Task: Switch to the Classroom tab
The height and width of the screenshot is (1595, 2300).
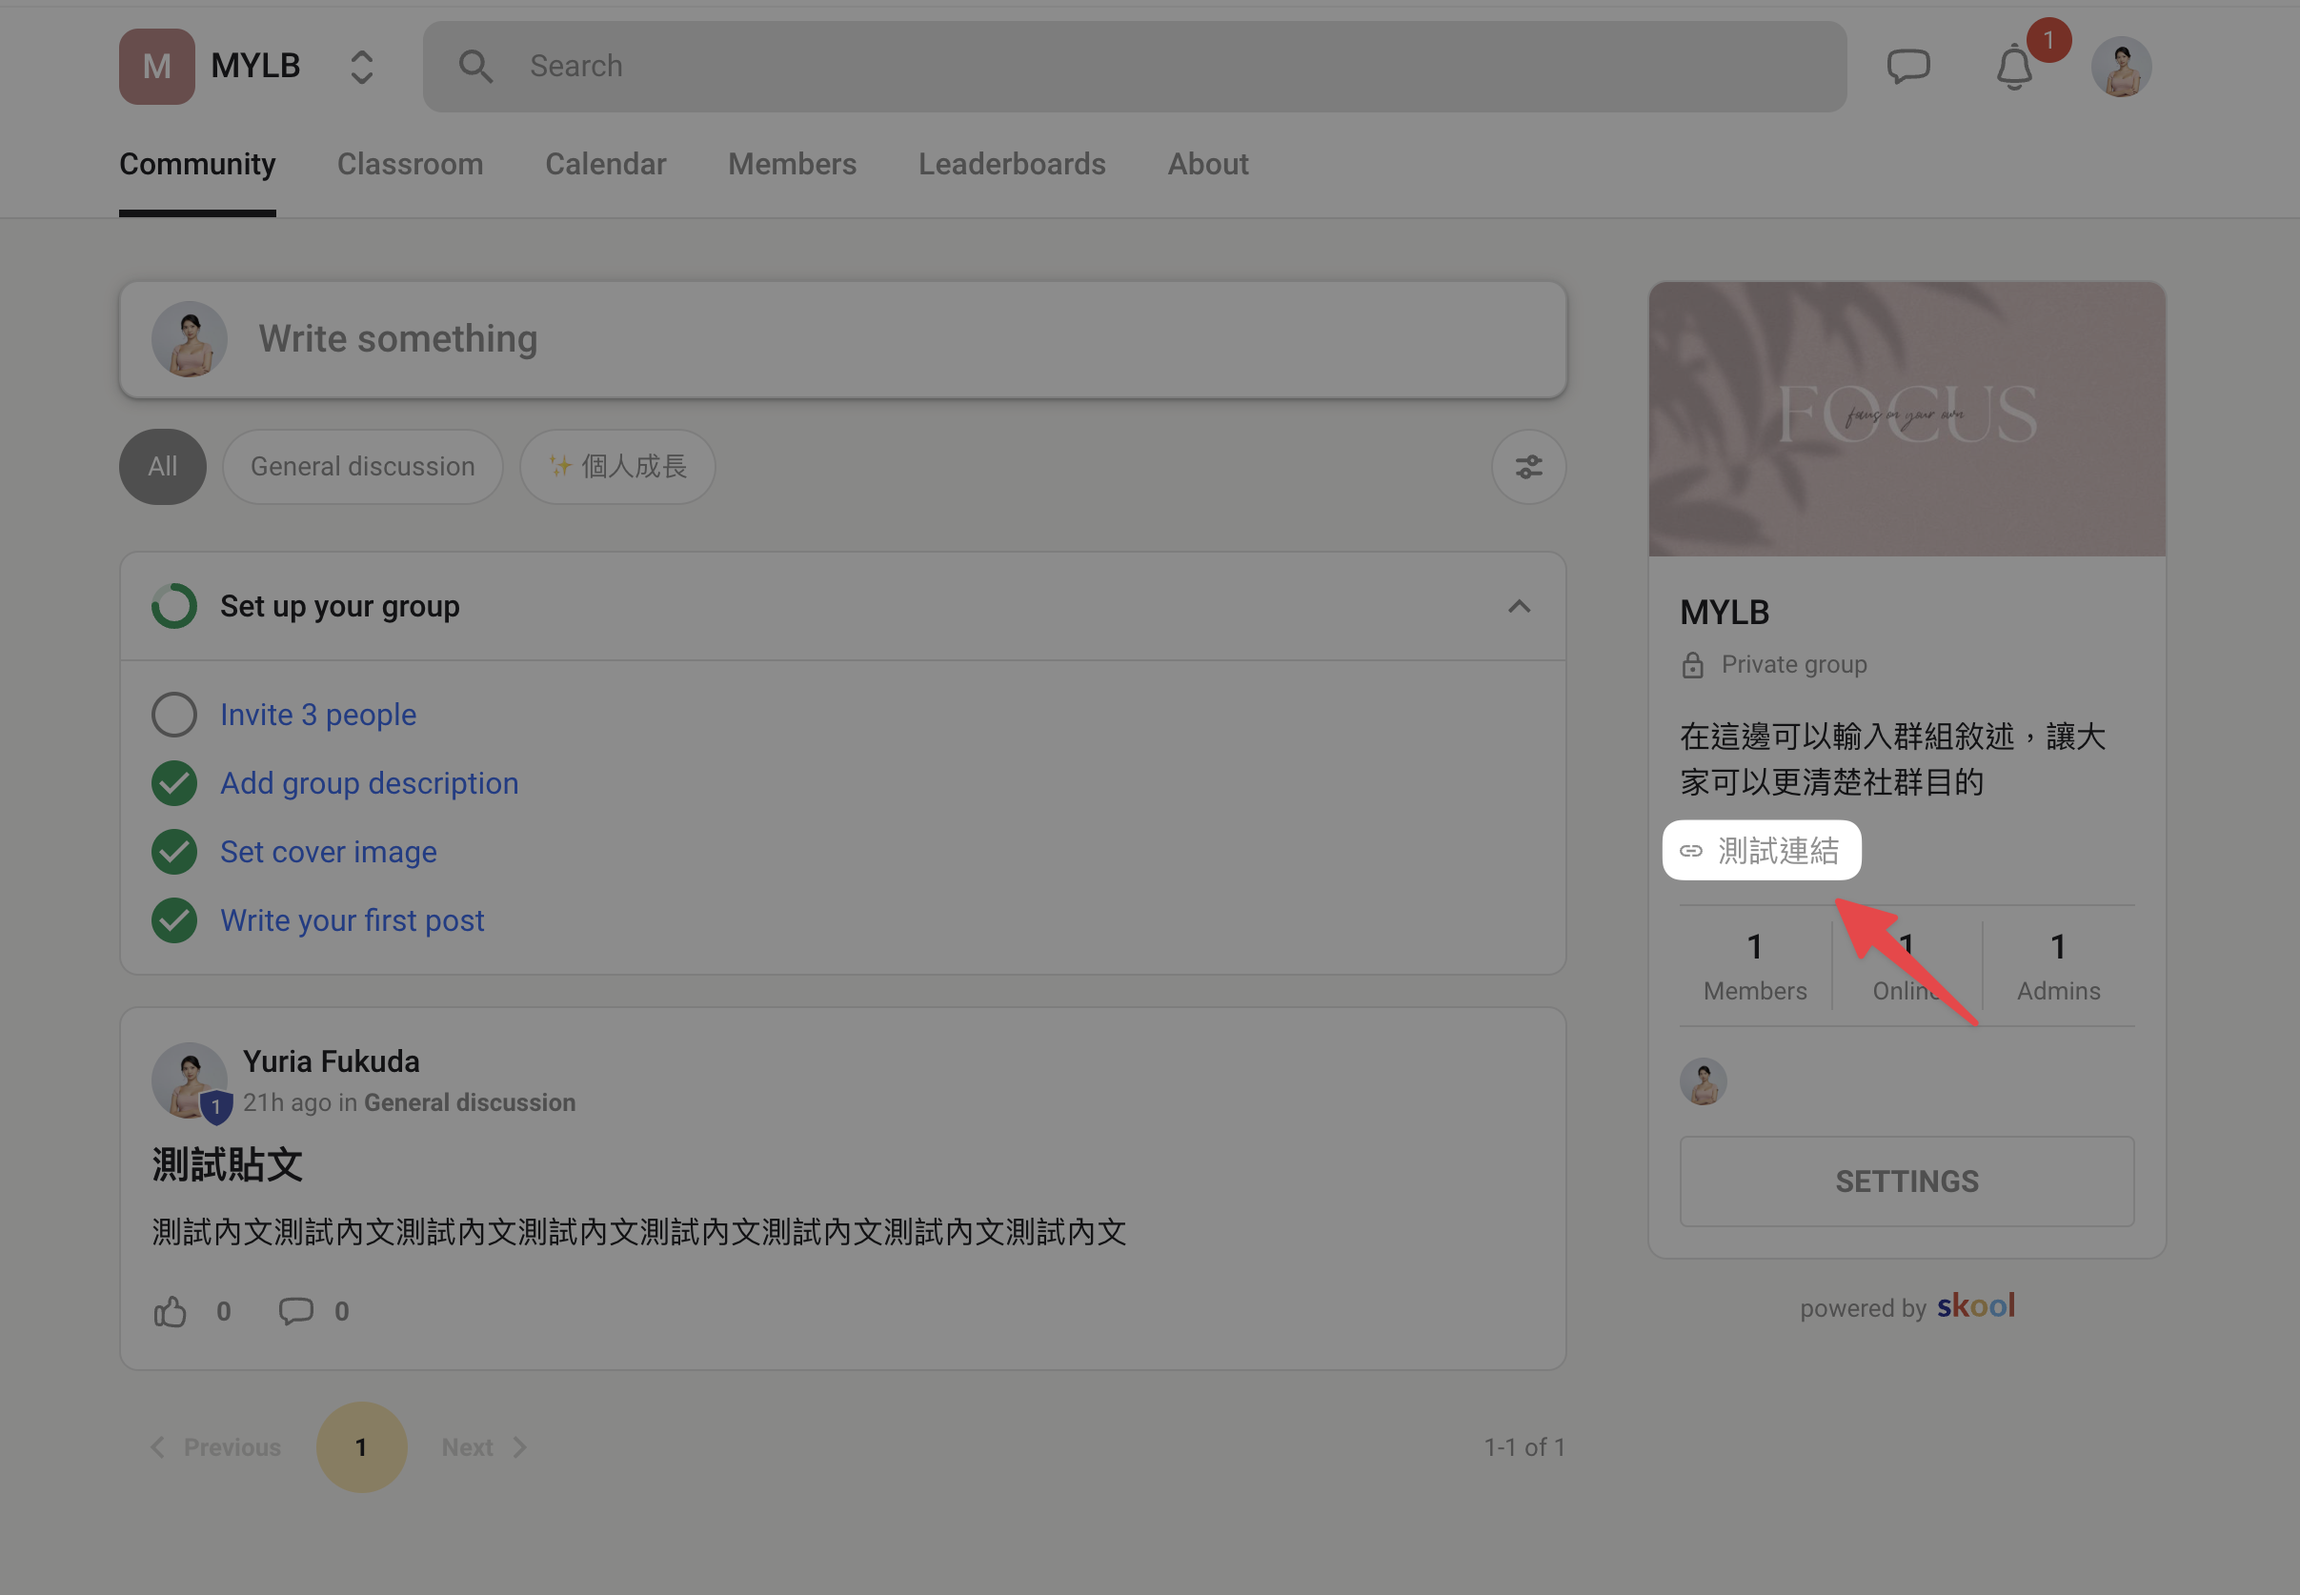Action: coord(410,164)
